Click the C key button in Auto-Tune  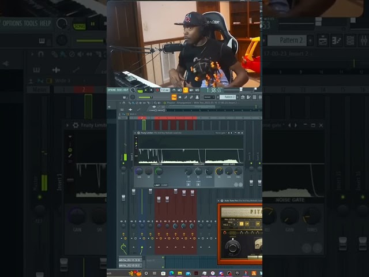point(242,224)
